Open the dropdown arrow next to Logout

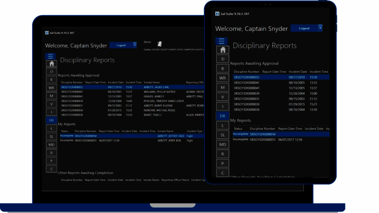tap(134, 45)
